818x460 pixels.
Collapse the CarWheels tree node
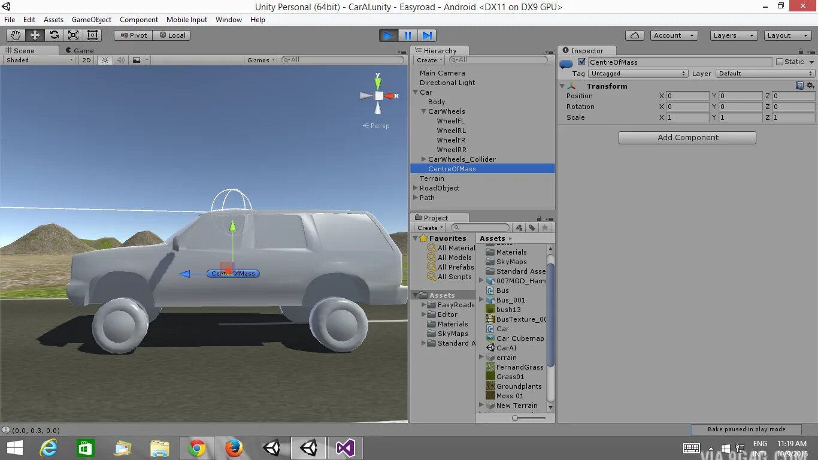[424, 111]
